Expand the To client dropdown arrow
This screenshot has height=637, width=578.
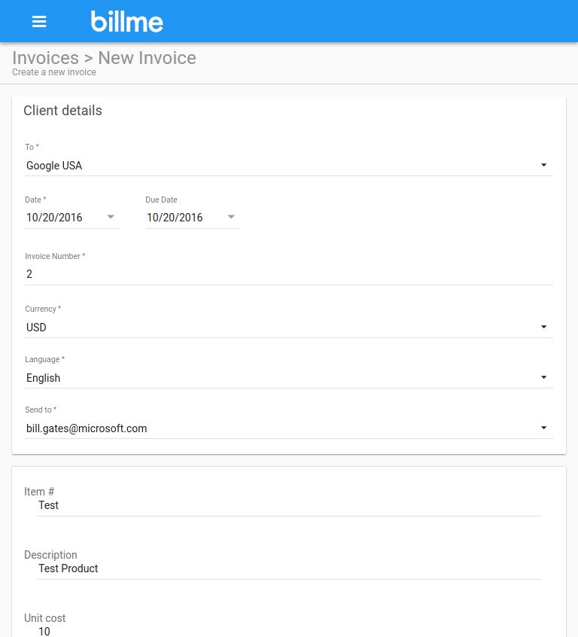tap(543, 165)
